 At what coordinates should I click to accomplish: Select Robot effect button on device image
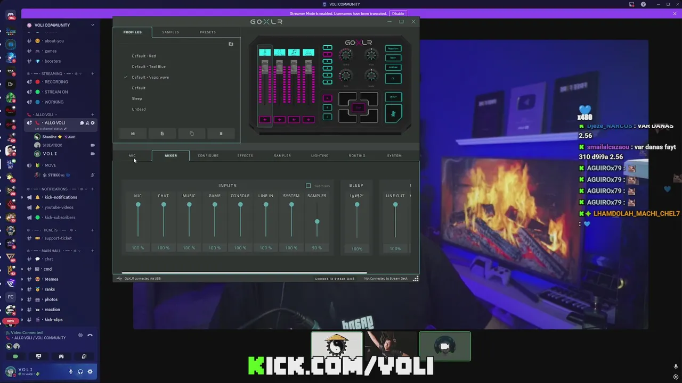[393, 57]
